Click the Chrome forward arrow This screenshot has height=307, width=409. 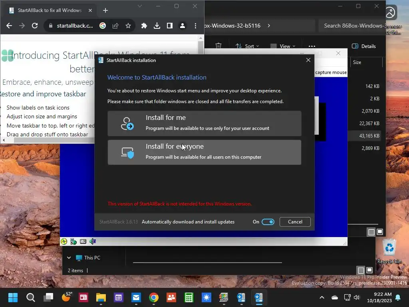coord(22,26)
